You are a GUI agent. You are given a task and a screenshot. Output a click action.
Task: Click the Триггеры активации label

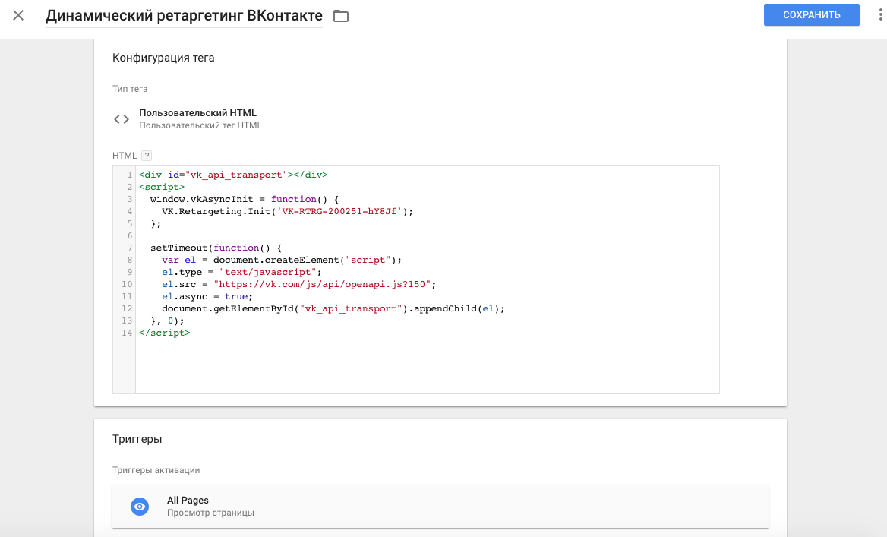pyautogui.click(x=156, y=470)
